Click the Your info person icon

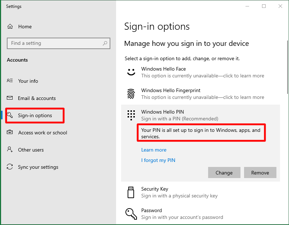coord(10,81)
